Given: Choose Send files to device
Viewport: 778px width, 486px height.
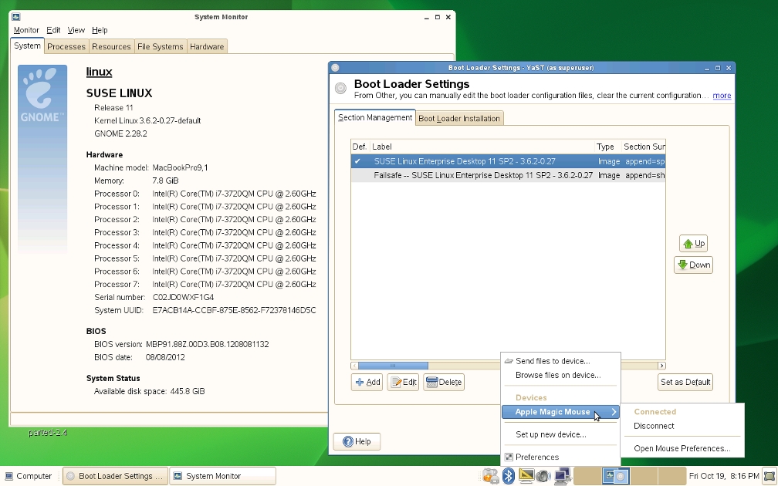Looking at the screenshot, I should 560,361.
